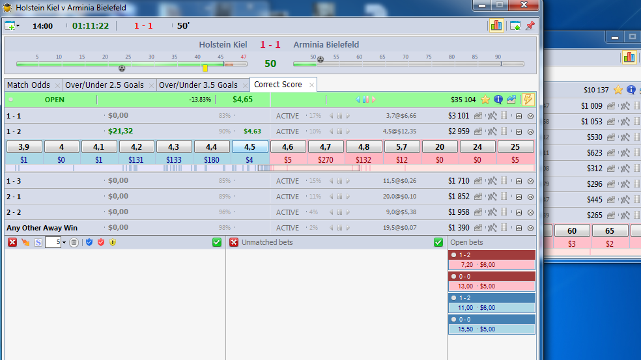Click the price range slider below the 1 - 2 prices
The width and height of the screenshot is (641, 360).
click(x=309, y=168)
